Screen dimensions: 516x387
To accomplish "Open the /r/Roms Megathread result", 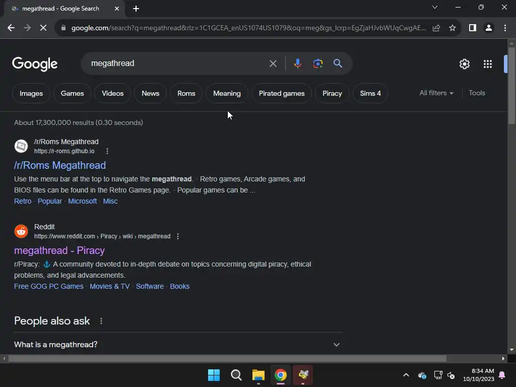I will (60, 165).
